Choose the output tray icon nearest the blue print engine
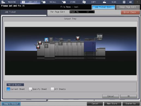The width and height of the screenshot is (141, 106). pos(78,38)
